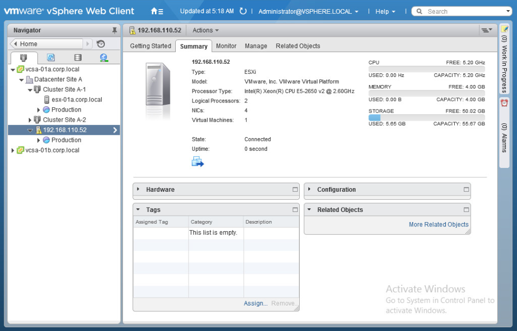This screenshot has width=517, height=331.
Task: Click the Assign... tag link
Action: click(x=256, y=303)
